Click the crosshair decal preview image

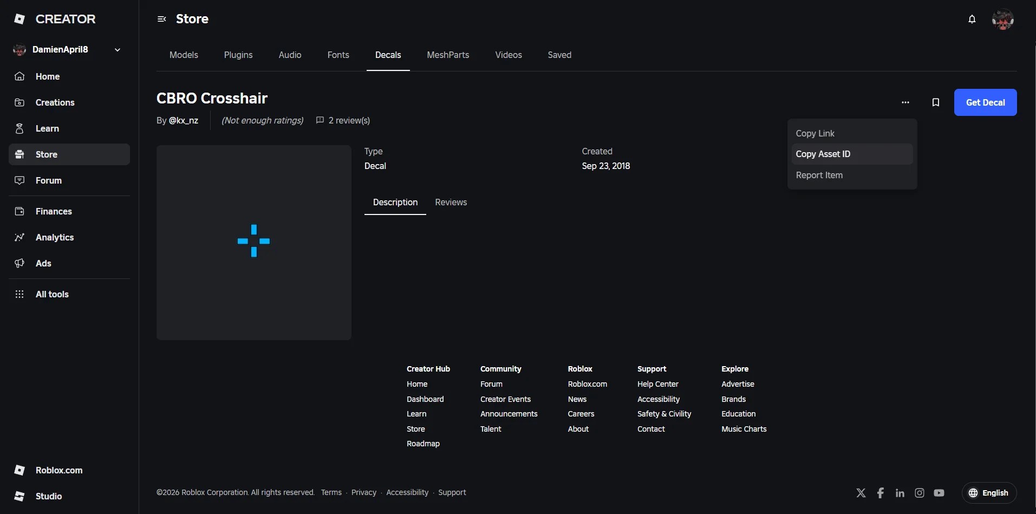pos(253,242)
